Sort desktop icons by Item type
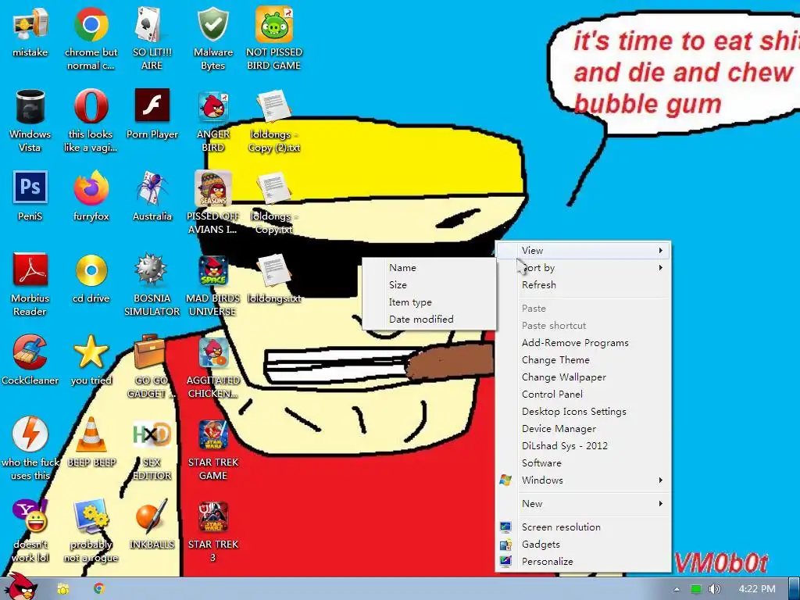This screenshot has height=600, width=800. click(429, 302)
